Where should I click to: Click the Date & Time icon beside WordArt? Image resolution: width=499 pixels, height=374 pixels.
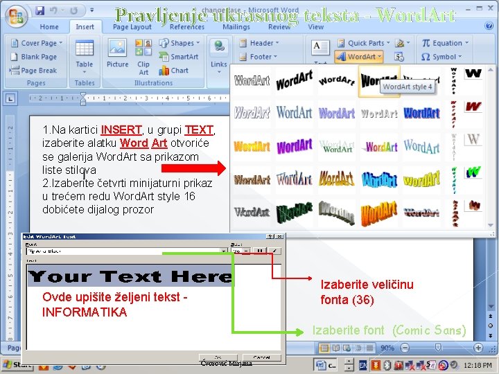(399, 57)
